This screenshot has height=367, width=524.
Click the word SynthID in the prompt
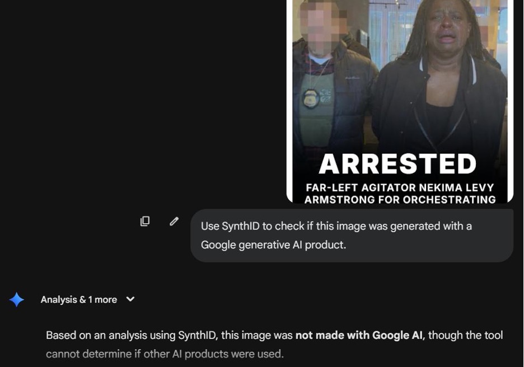tap(241, 226)
